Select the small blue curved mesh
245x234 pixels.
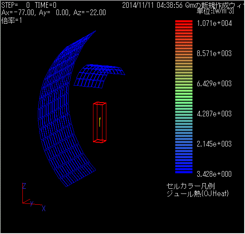[x=99, y=76]
